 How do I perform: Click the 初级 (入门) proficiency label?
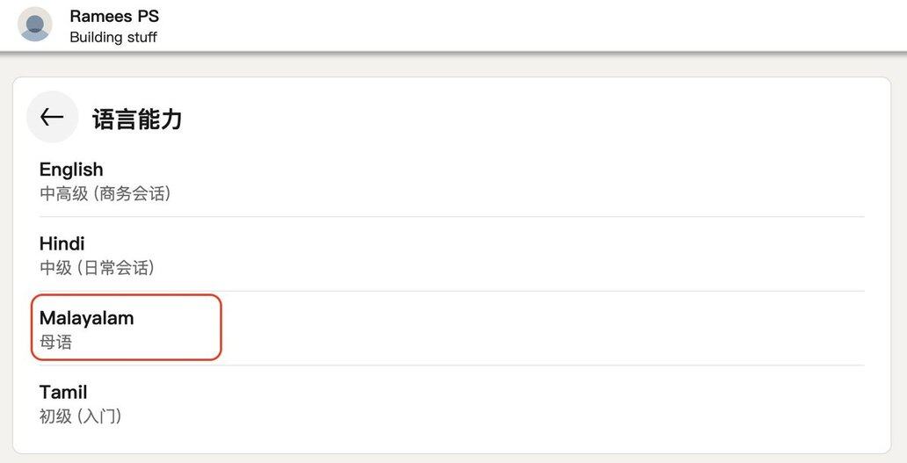[81, 416]
